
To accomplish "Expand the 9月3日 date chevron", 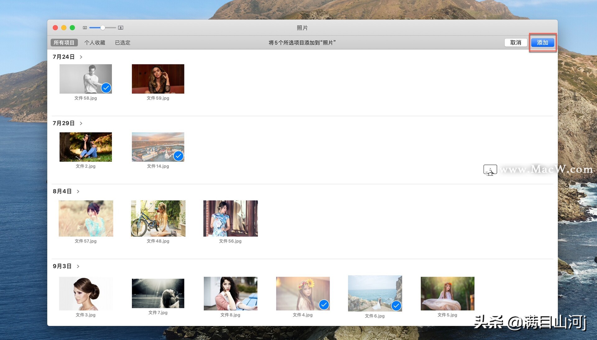I will pos(78,266).
